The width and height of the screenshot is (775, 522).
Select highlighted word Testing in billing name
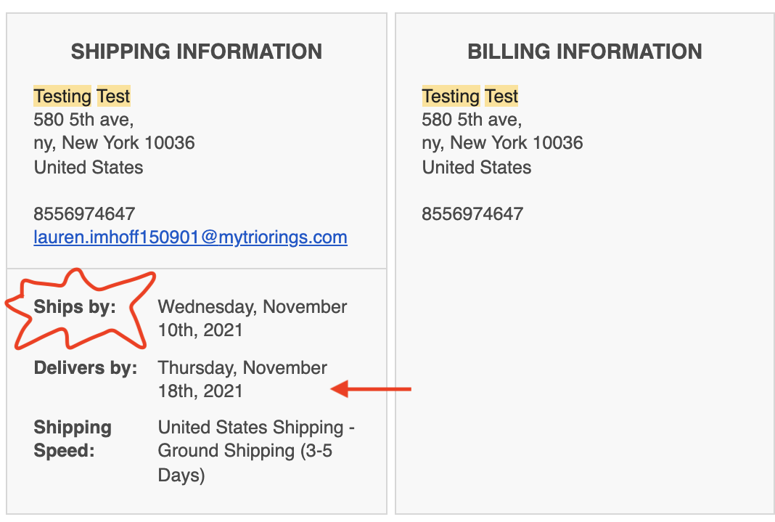pos(451,96)
